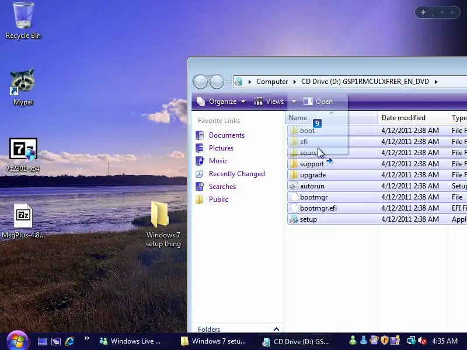The height and width of the screenshot is (350, 467).
Task: Switch to CD Drive (D:) taskbar button
Action: tap(298, 341)
